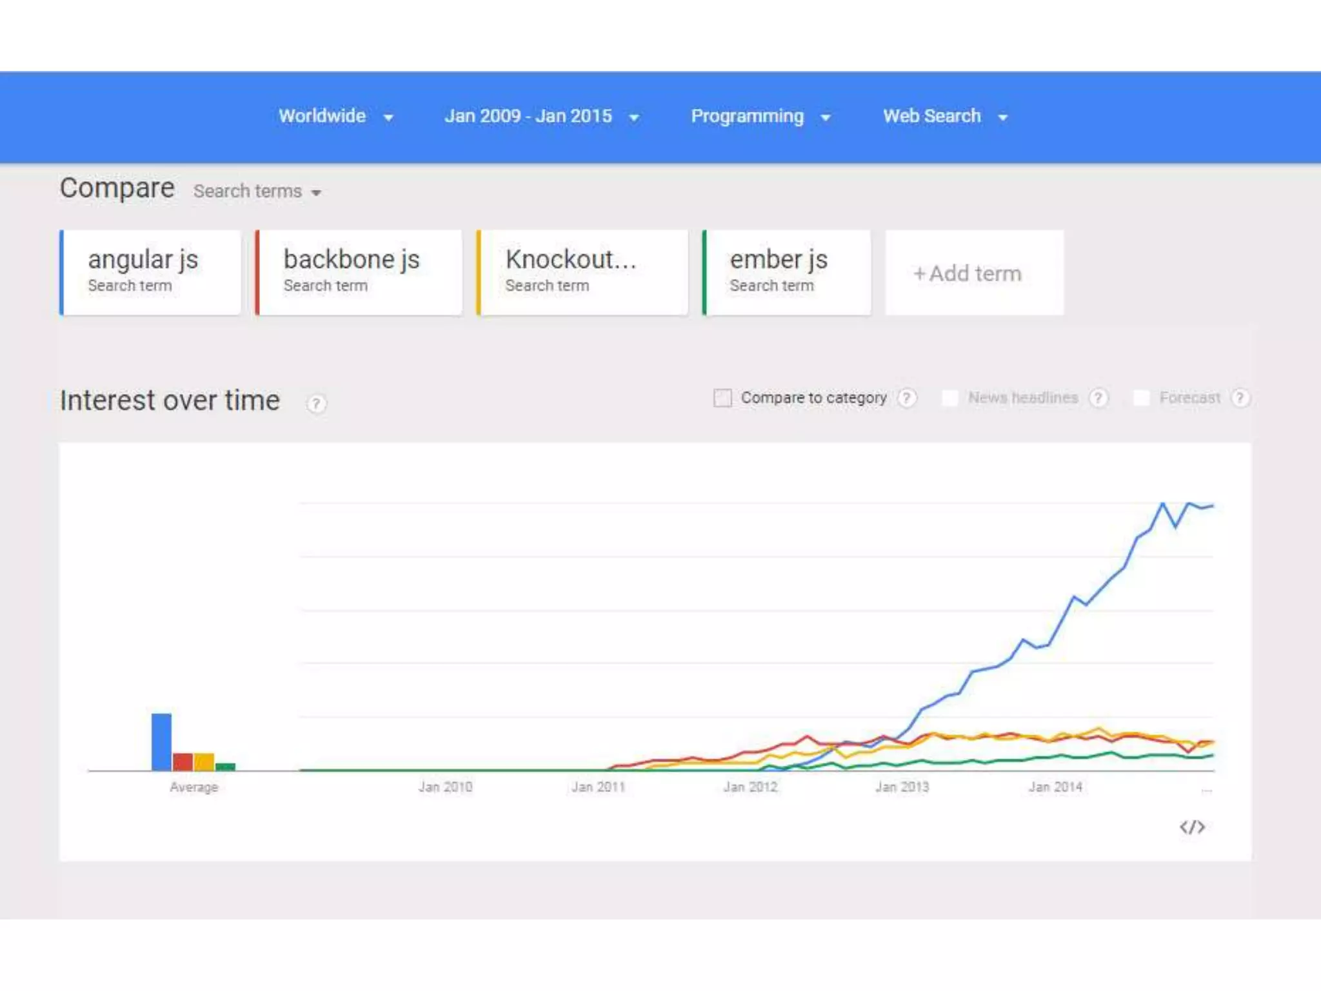This screenshot has height=991, width=1321.
Task: Select the angular js search term card
Action: (150, 273)
